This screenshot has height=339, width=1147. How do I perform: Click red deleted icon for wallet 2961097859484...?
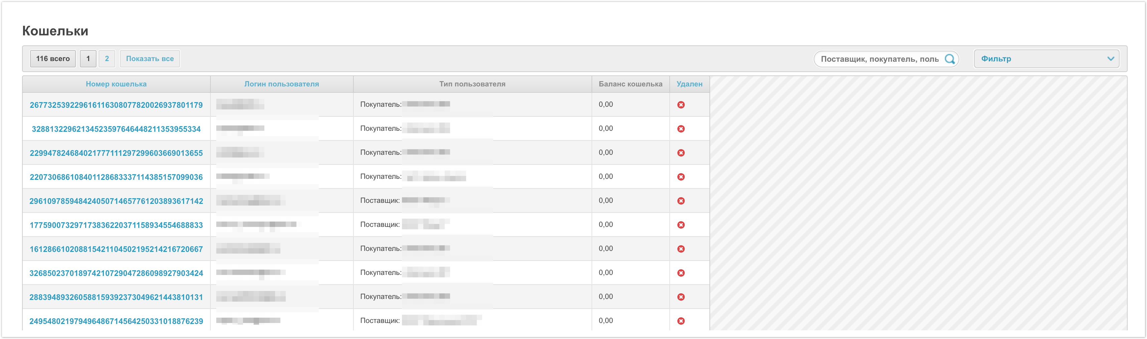tap(681, 201)
